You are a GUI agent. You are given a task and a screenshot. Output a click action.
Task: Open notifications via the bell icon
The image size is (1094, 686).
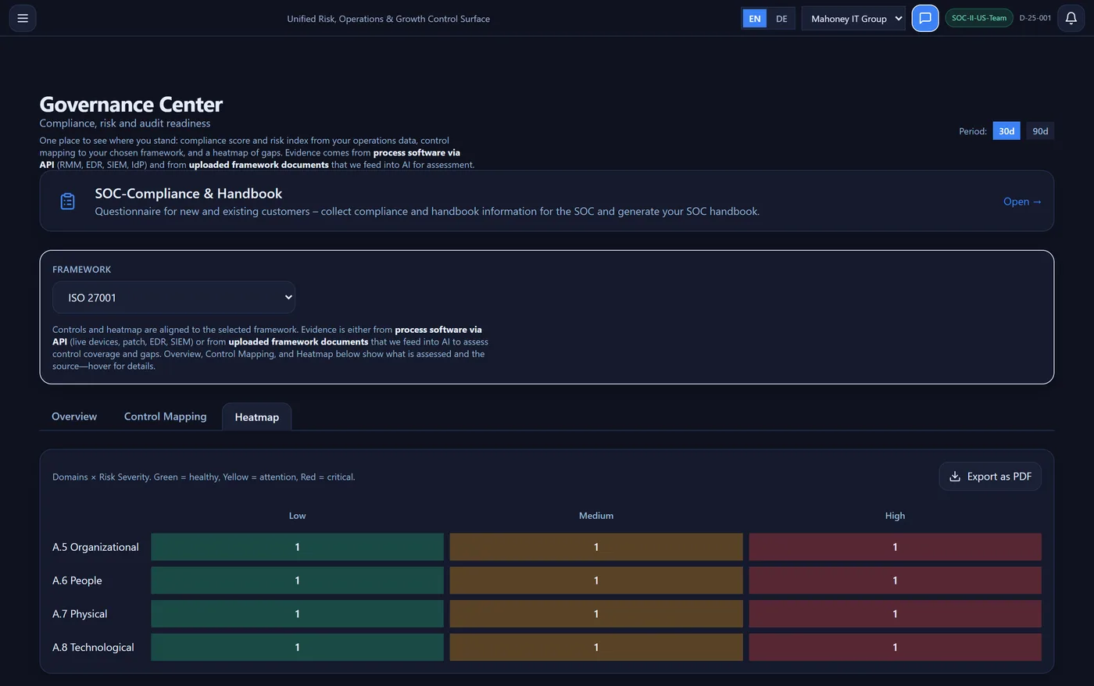point(1070,18)
